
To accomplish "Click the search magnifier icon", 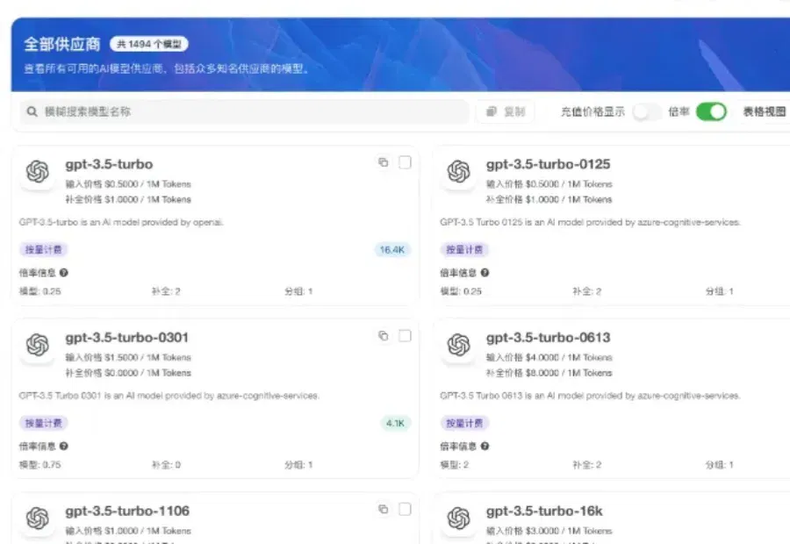I will (x=32, y=111).
